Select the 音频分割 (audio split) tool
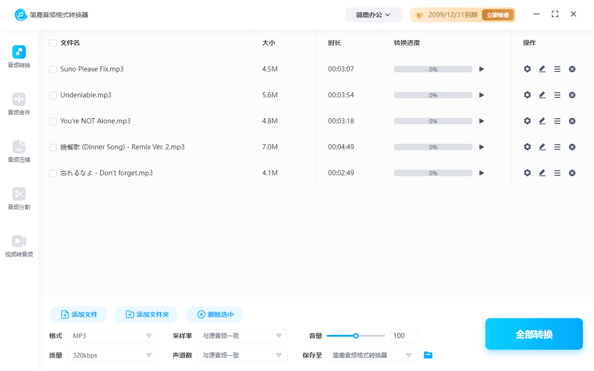This screenshot has height=371, width=594. tap(19, 198)
